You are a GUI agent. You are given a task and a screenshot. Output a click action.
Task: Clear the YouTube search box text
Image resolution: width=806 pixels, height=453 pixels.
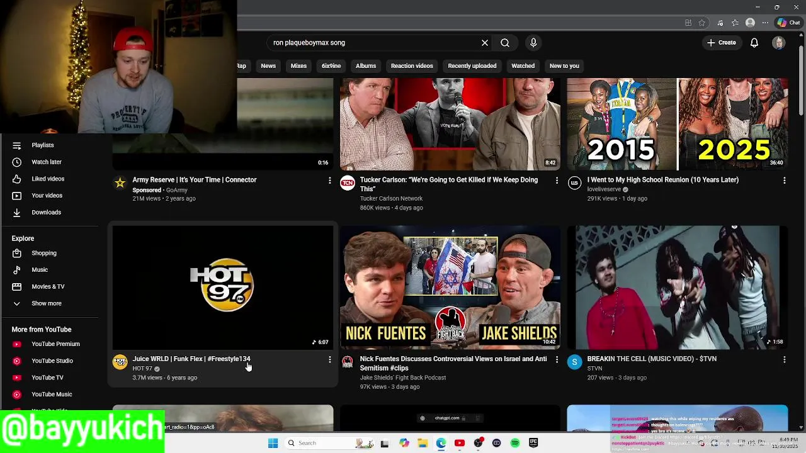(485, 43)
